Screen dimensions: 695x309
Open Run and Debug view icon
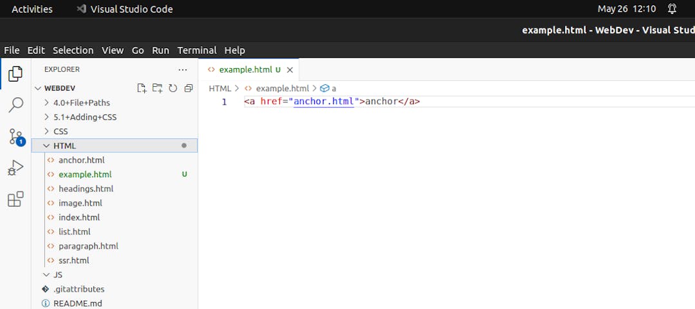15,168
